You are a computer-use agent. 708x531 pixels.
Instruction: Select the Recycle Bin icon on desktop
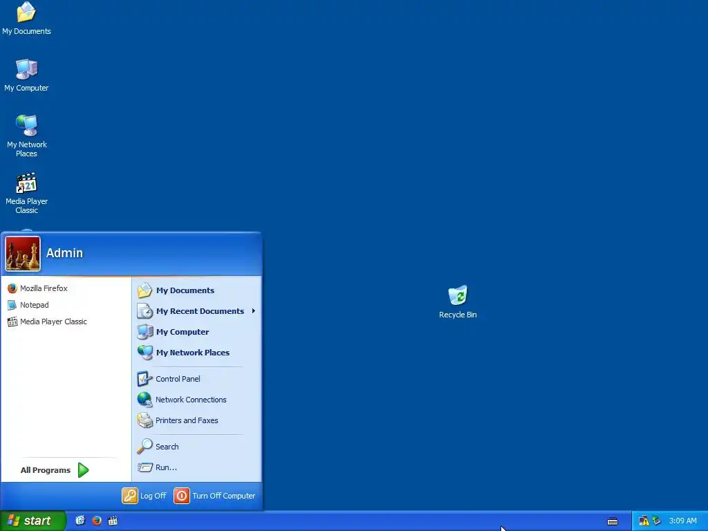click(458, 301)
